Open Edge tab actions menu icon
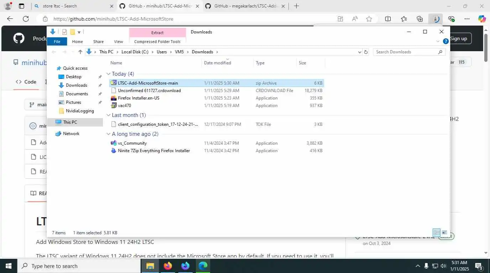490x273 pixels. pos(21,6)
